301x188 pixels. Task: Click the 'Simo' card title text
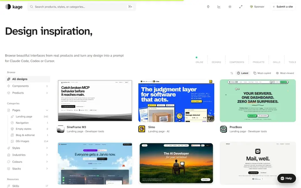click(151, 127)
